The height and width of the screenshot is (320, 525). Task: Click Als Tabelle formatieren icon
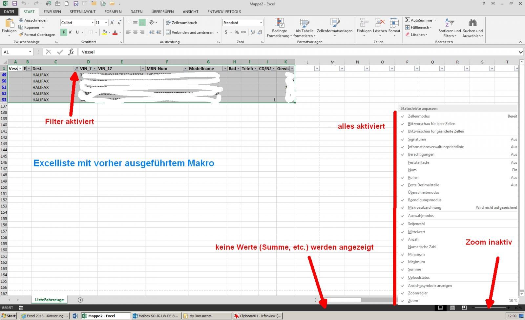[304, 23]
